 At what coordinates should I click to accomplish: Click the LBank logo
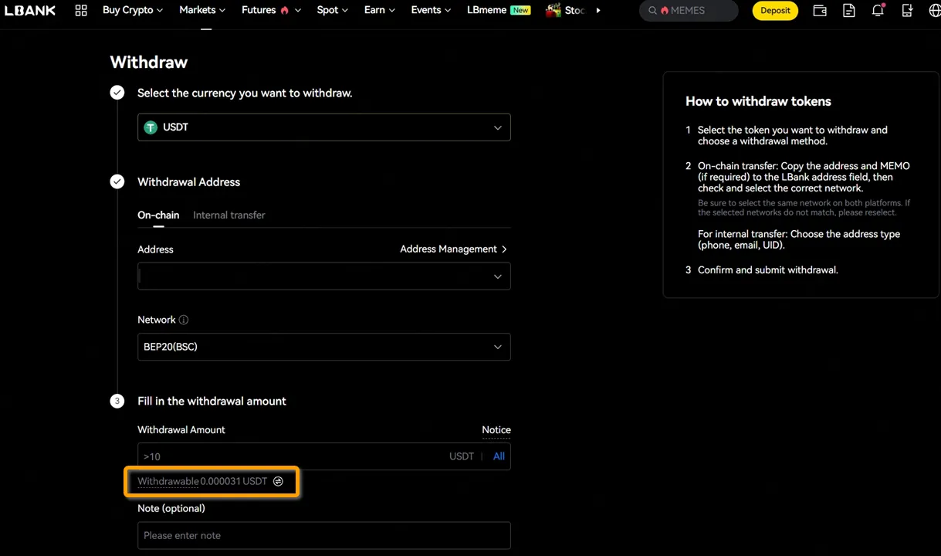pyautogui.click(x=30, y=11)
